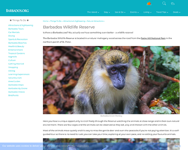Click the Barbados Green Monkey caption

click(x=111, y=116)
